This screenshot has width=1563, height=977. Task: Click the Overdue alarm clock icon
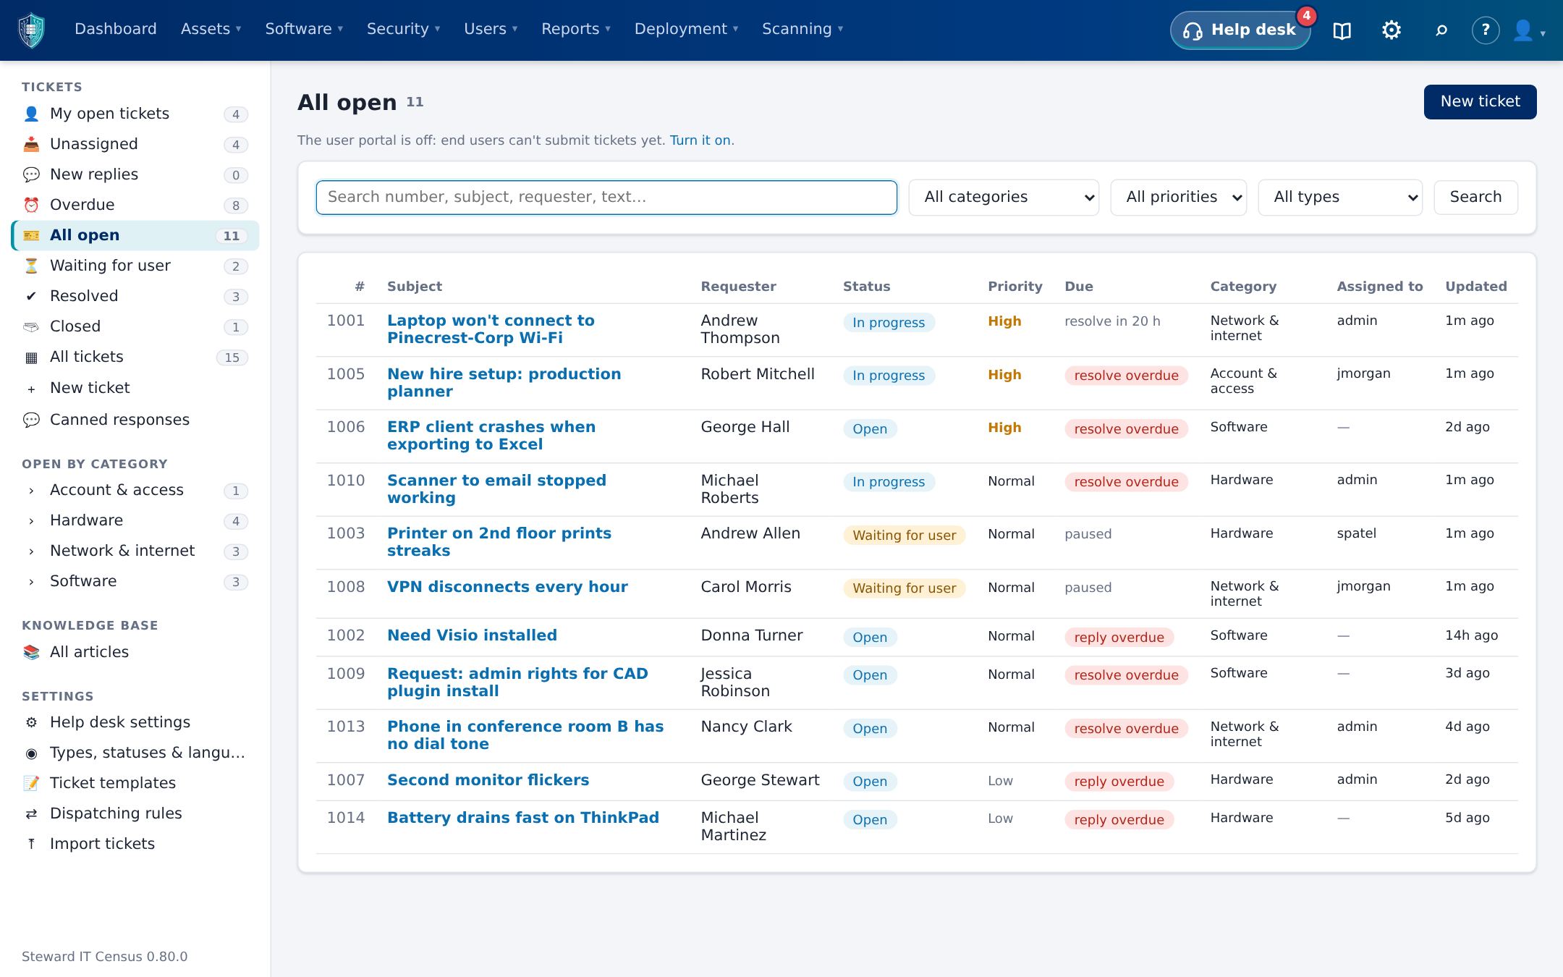pyautogui.click(x=31, y=205)
